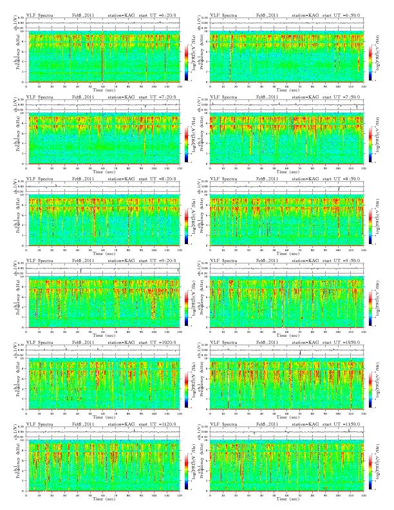Open the spectrogram for start UT 8:50:0
The height and width of the screenshot is (510, 394).
(286, 220)
